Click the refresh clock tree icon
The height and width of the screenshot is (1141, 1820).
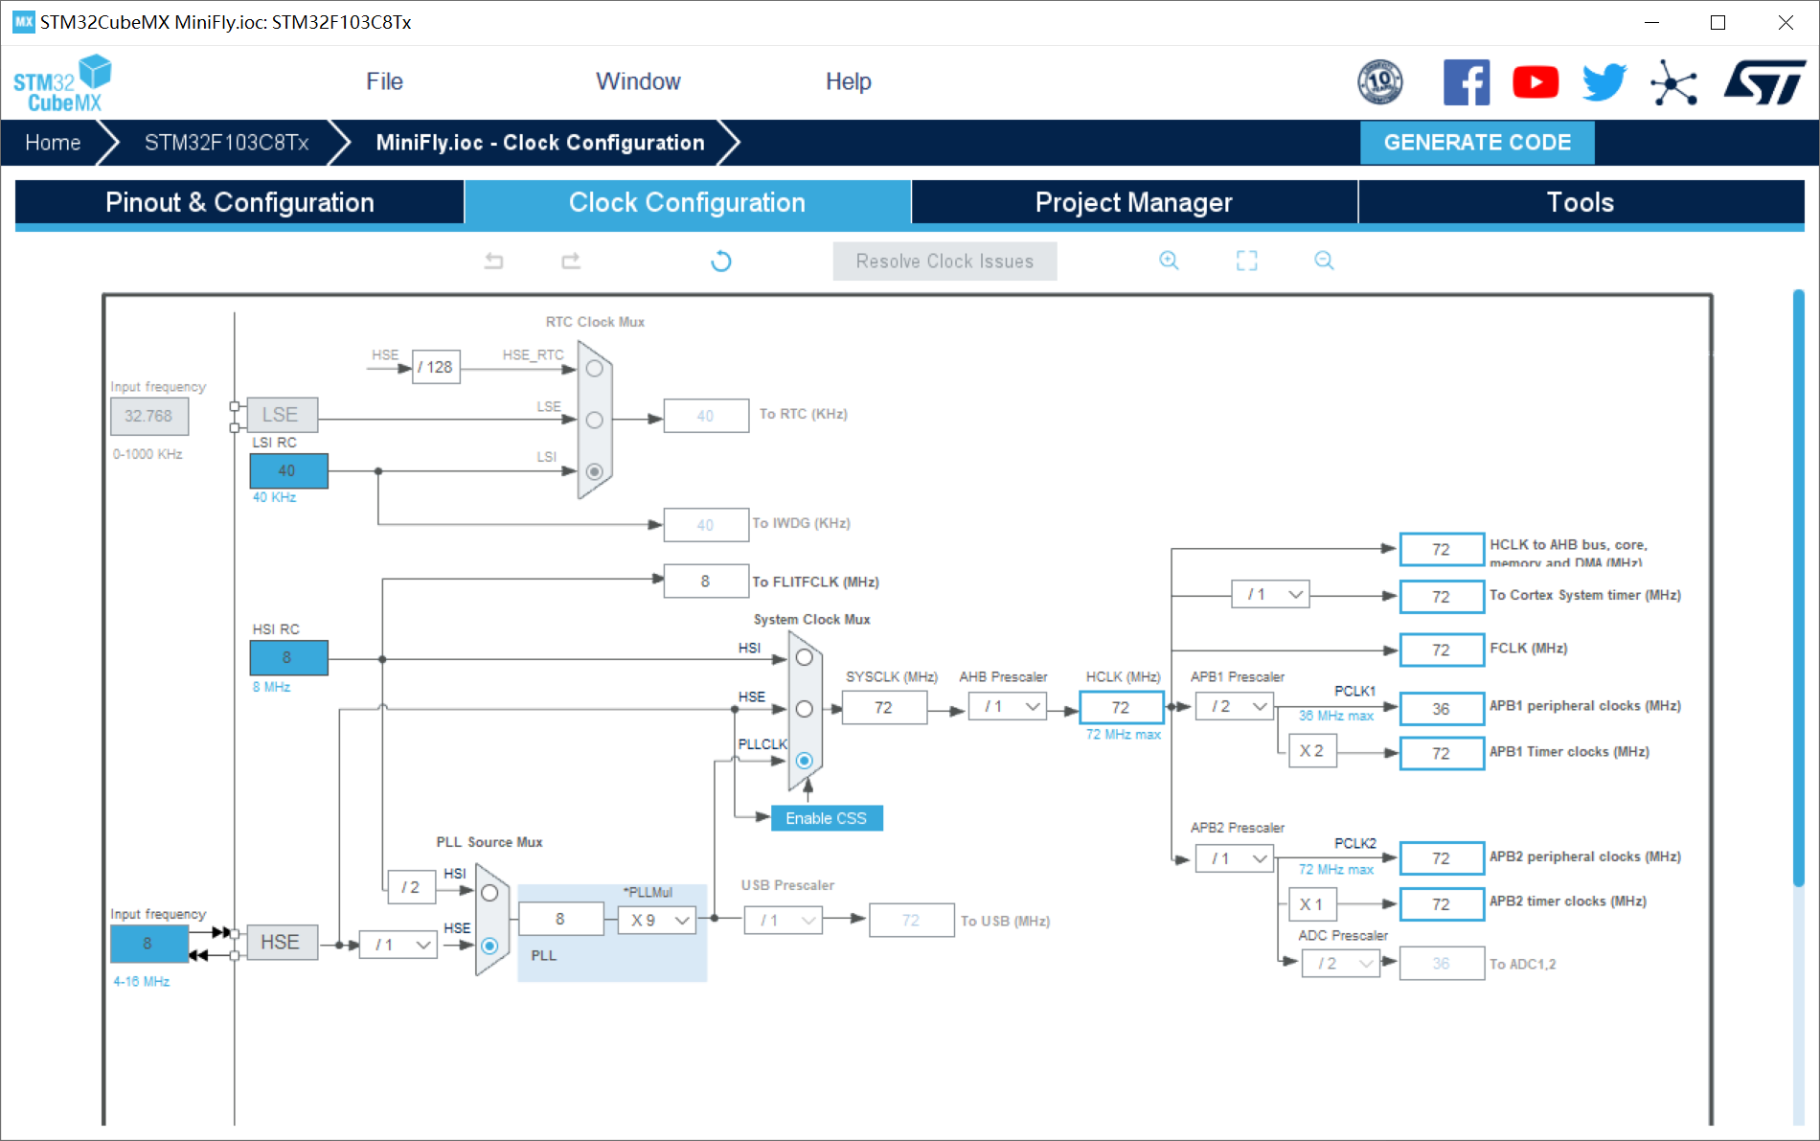pos(721,261)
